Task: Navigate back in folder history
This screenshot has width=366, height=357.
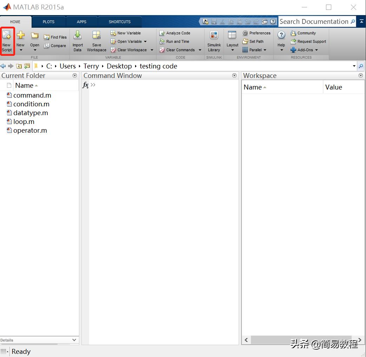Action: click(3, 66)
